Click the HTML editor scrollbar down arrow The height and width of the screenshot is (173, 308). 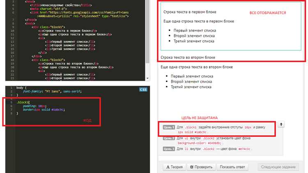tap(147, 78)
